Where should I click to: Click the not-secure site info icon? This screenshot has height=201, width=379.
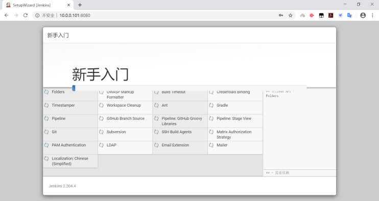(x=37, y=15)
